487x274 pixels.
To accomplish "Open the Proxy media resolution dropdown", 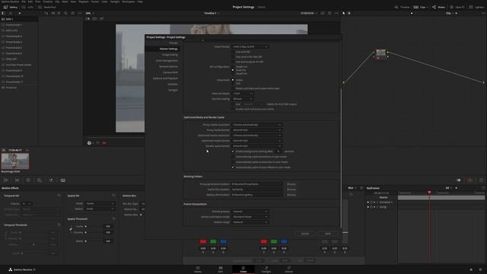I will pyautogui.click(x=257, y=125).
